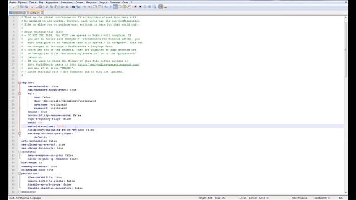This screenshot has height=200, width=356.
Task: Open the Кодировки menu
Action: pyautogui.click(x=52, y=2)
